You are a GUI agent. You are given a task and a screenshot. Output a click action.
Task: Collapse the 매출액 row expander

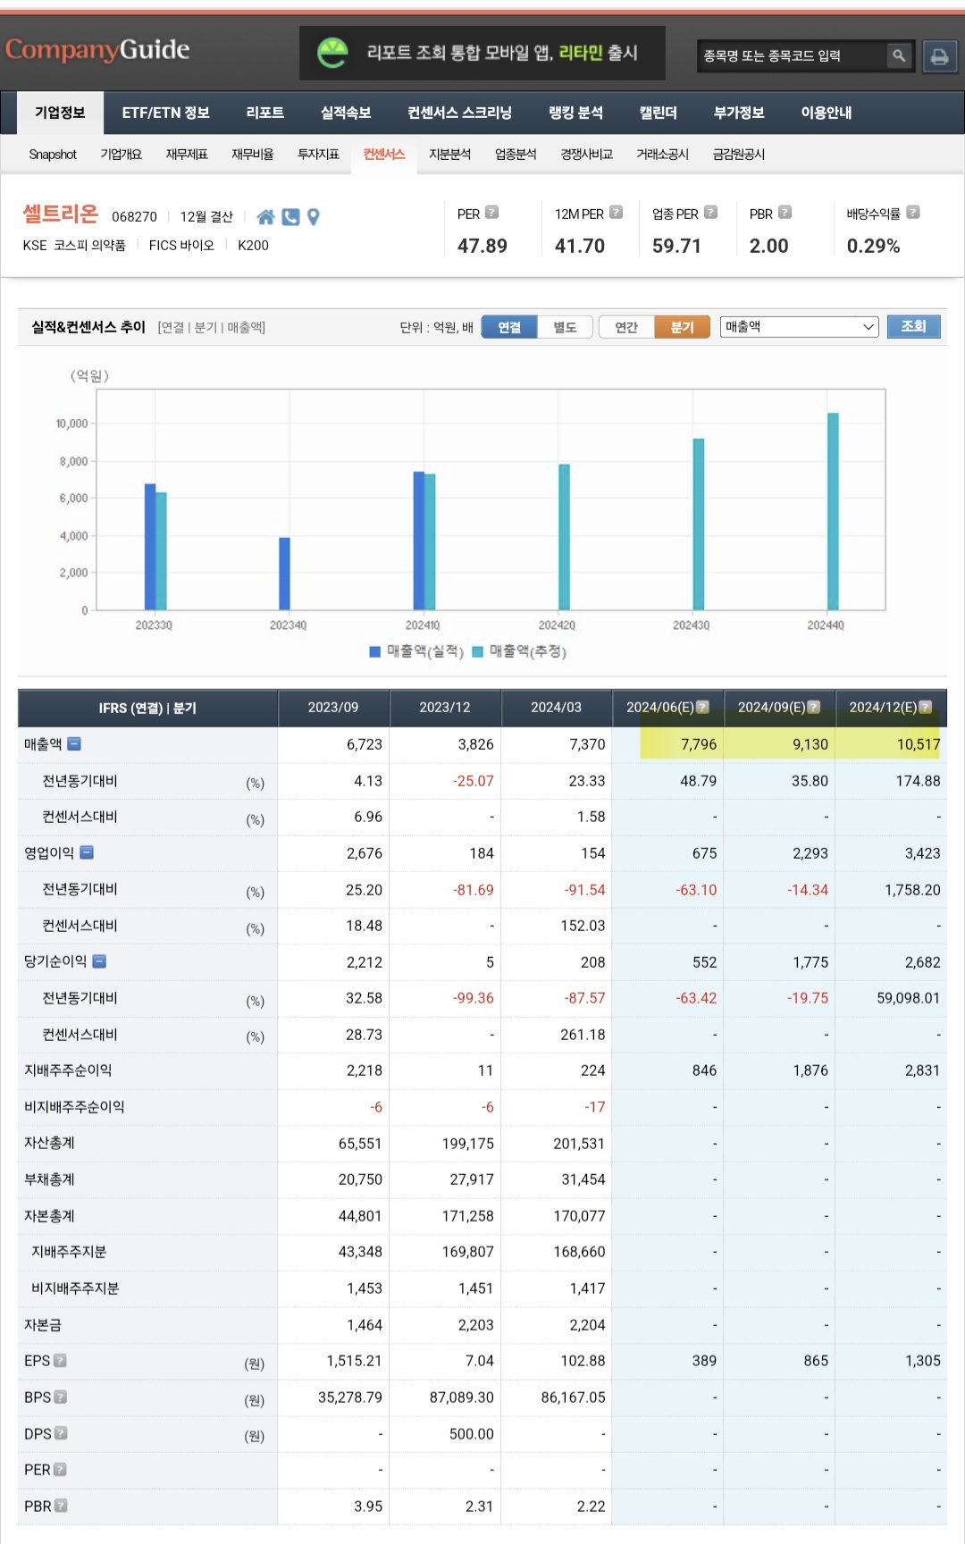pyautogui.click(x=74, y=743)
